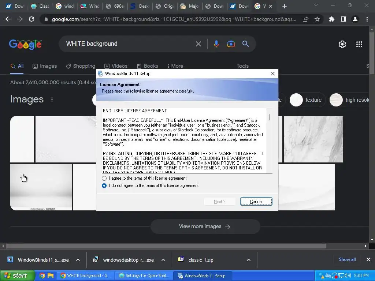Click Show all downloads

point(347,259)
